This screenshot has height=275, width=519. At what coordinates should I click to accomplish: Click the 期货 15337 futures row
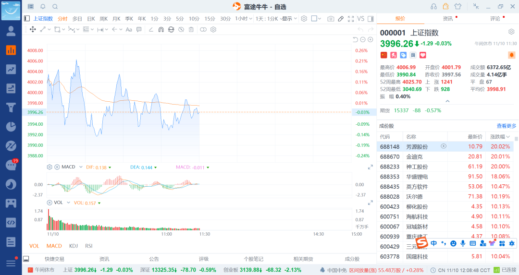click(x=410, y=110)
